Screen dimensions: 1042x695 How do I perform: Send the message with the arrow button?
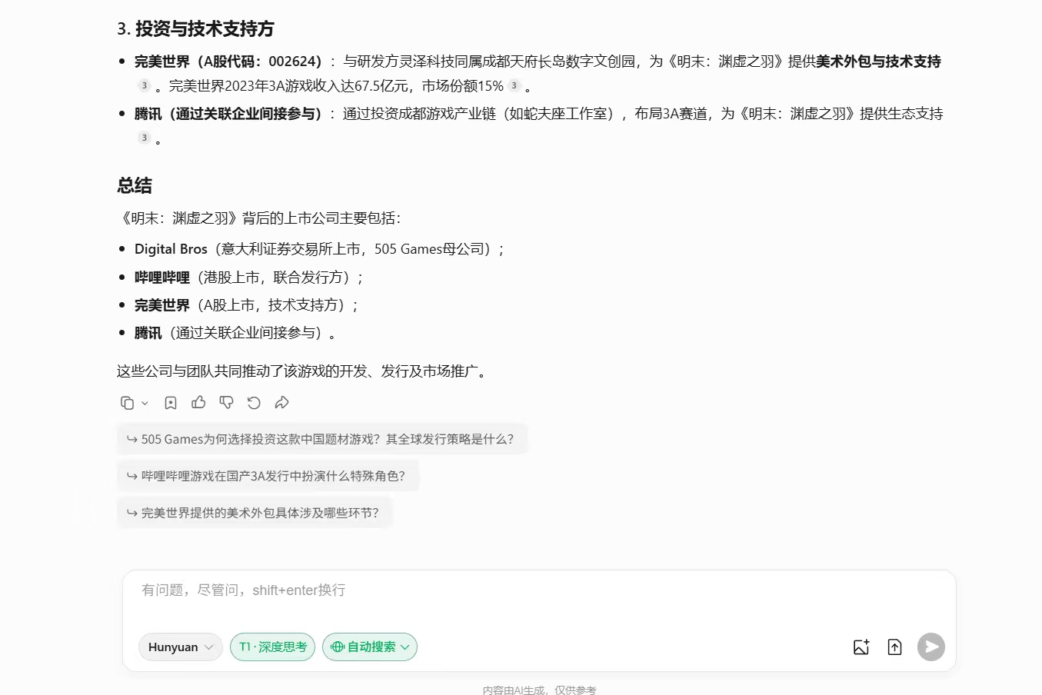[x=931, y=647]
